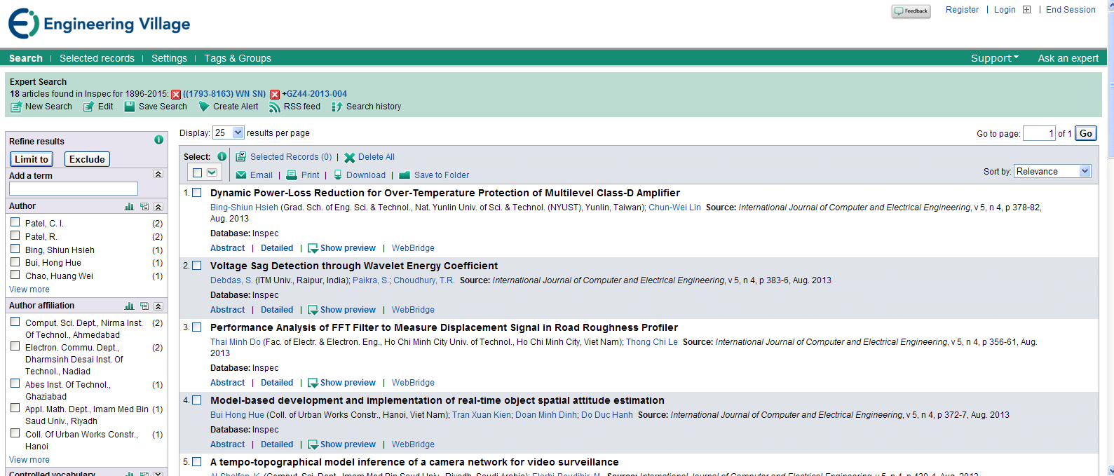Open the Selected records menu item

click(x=97, y=58)
